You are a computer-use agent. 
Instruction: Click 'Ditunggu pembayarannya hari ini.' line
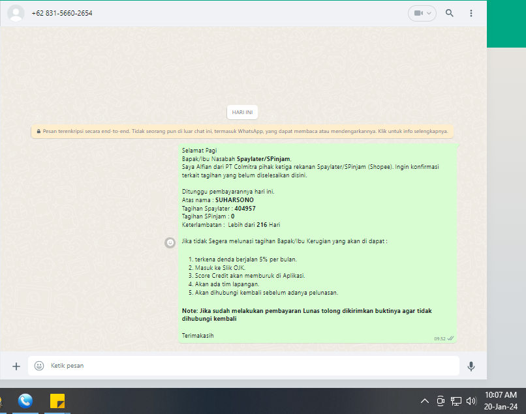click(228, 192)
